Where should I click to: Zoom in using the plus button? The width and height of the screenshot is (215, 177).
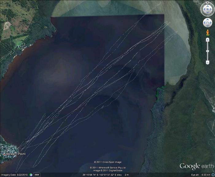click(x=207, y=40)
